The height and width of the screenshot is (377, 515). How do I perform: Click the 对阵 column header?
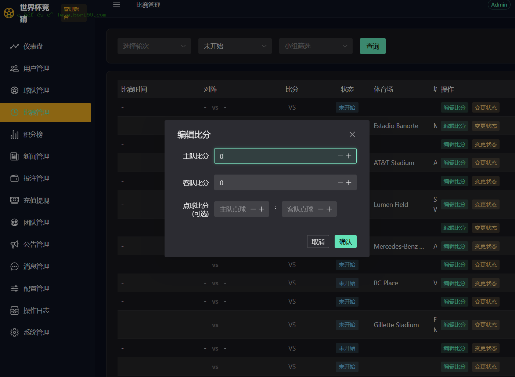coord(210,89)
